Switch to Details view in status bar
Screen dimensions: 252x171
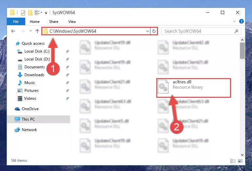(233, 161)
